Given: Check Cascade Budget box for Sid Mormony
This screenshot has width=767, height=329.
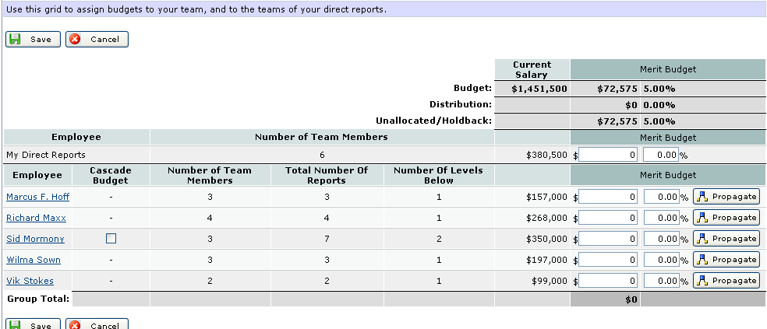Looking at the screenshot, I should point(111,238).
